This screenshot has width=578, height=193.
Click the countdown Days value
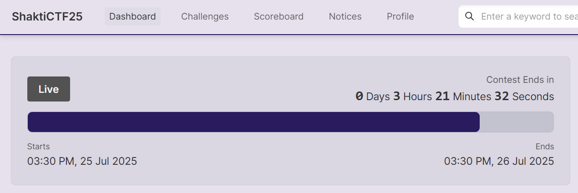point(359,96)
